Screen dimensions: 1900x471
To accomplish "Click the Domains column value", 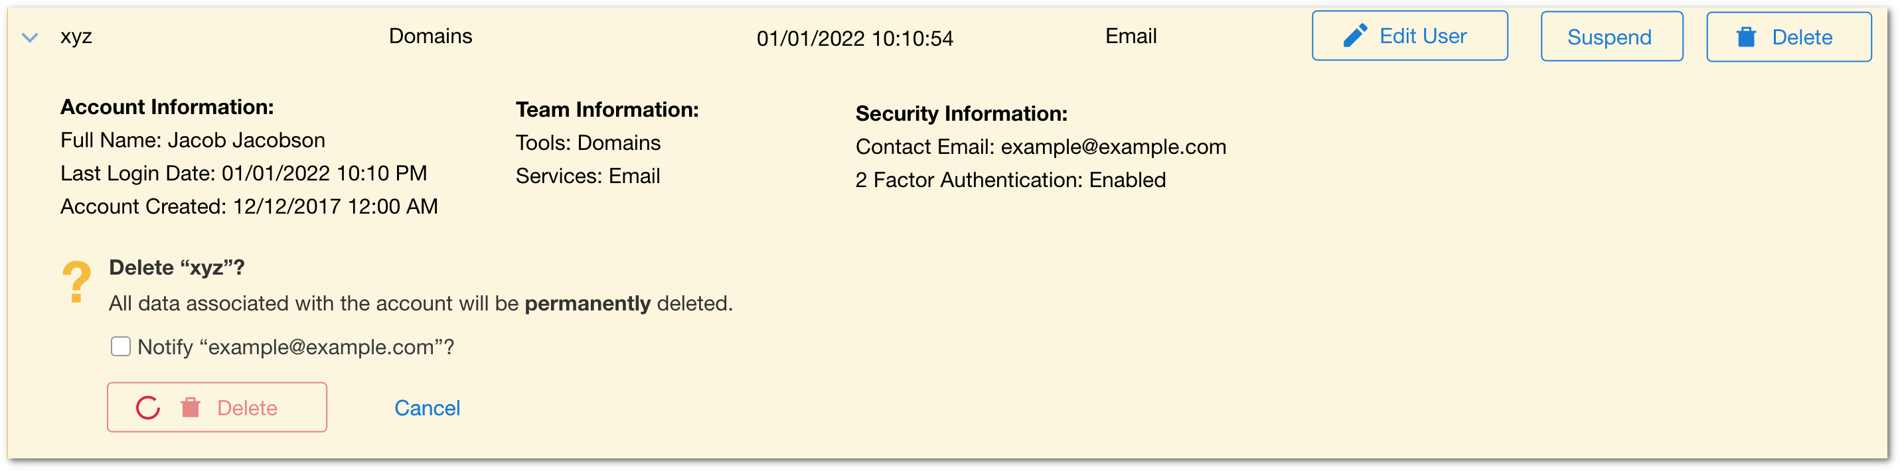I will pos(431,36).
